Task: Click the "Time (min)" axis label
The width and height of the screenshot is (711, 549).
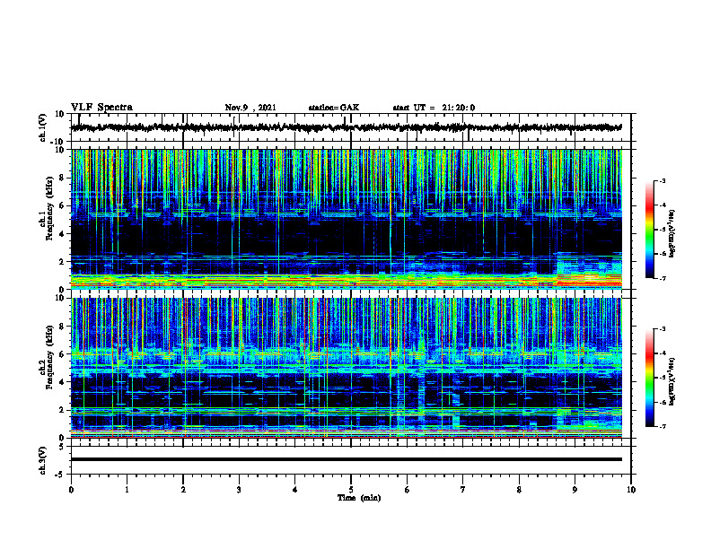Action: point(359,498)
